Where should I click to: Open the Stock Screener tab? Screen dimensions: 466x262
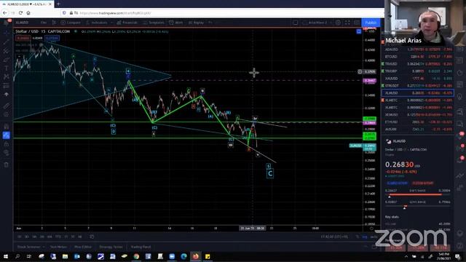[28, 247]
